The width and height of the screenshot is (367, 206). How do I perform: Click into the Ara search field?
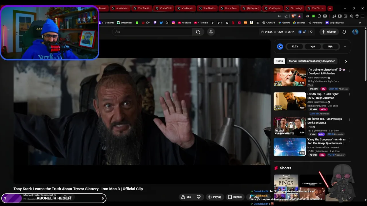pos(152,32)
